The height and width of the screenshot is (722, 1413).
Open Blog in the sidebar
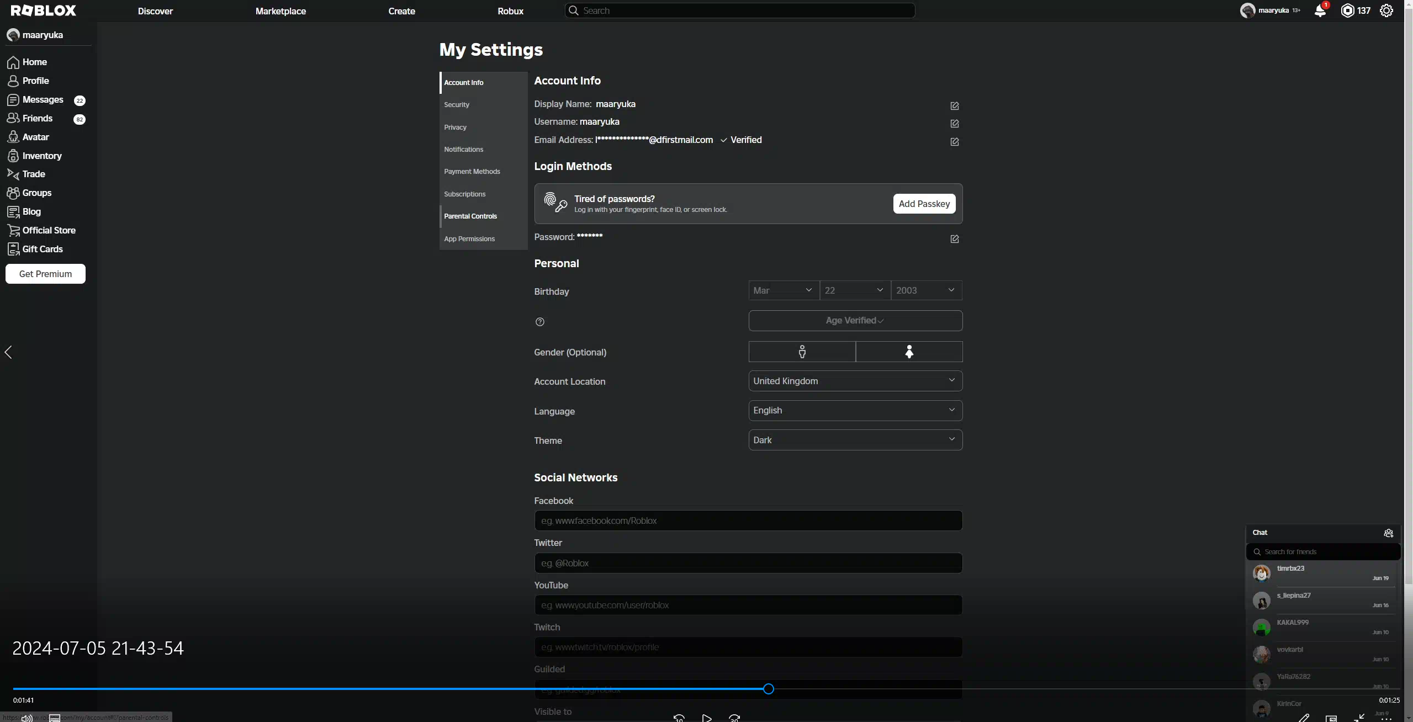pyautogui.click(x=24, y=211)
